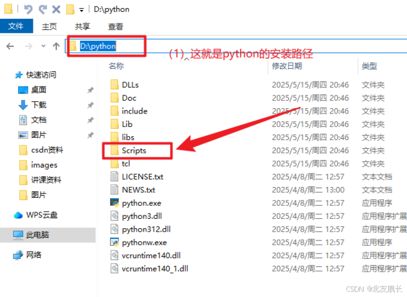Select the python312.dll file name

point(146,229)
